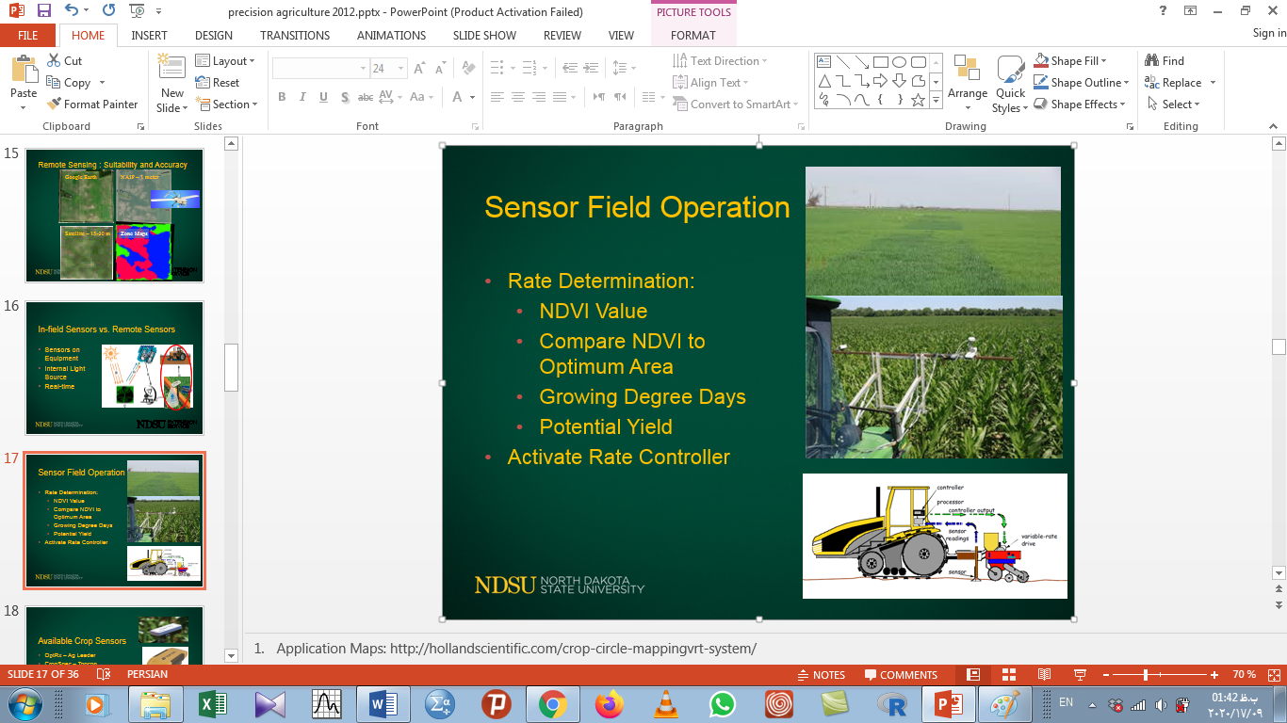Click the Save icon in the title bar
The image size is (1287, 723).
[44, 11]
